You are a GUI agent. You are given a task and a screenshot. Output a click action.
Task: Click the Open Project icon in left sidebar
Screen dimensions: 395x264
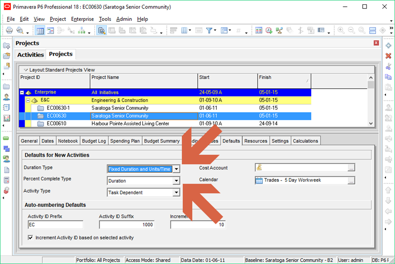tap(6, 56)
